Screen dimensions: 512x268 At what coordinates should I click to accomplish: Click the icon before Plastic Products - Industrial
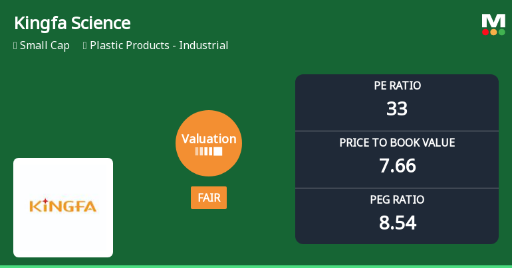(x=85, y=46)
